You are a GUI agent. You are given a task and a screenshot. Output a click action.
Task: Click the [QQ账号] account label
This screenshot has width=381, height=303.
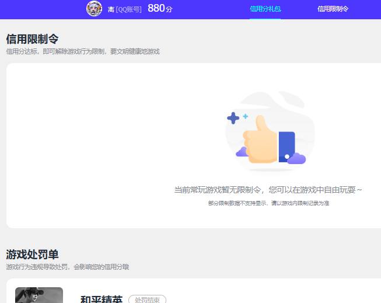click(129, 9)
